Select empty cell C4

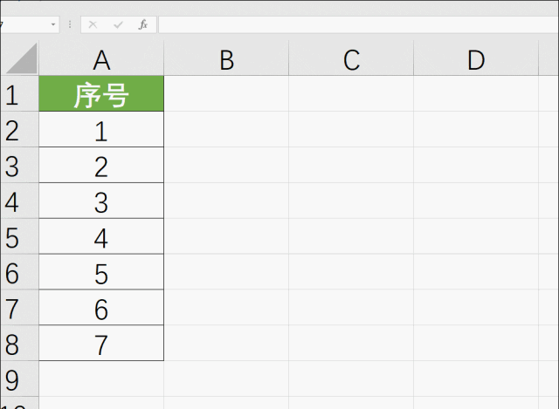point(351,201)
